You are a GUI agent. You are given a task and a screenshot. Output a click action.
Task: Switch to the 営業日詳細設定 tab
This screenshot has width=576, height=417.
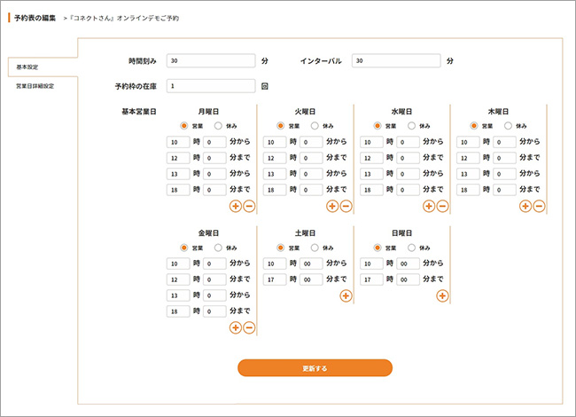tap(35, 86)
